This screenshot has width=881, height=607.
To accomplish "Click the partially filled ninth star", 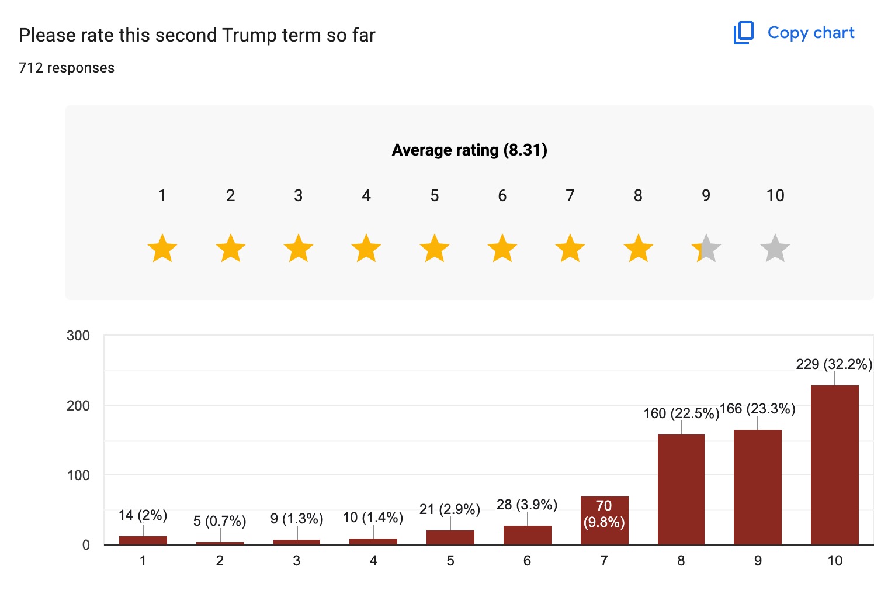I will (x=706, y=249).
